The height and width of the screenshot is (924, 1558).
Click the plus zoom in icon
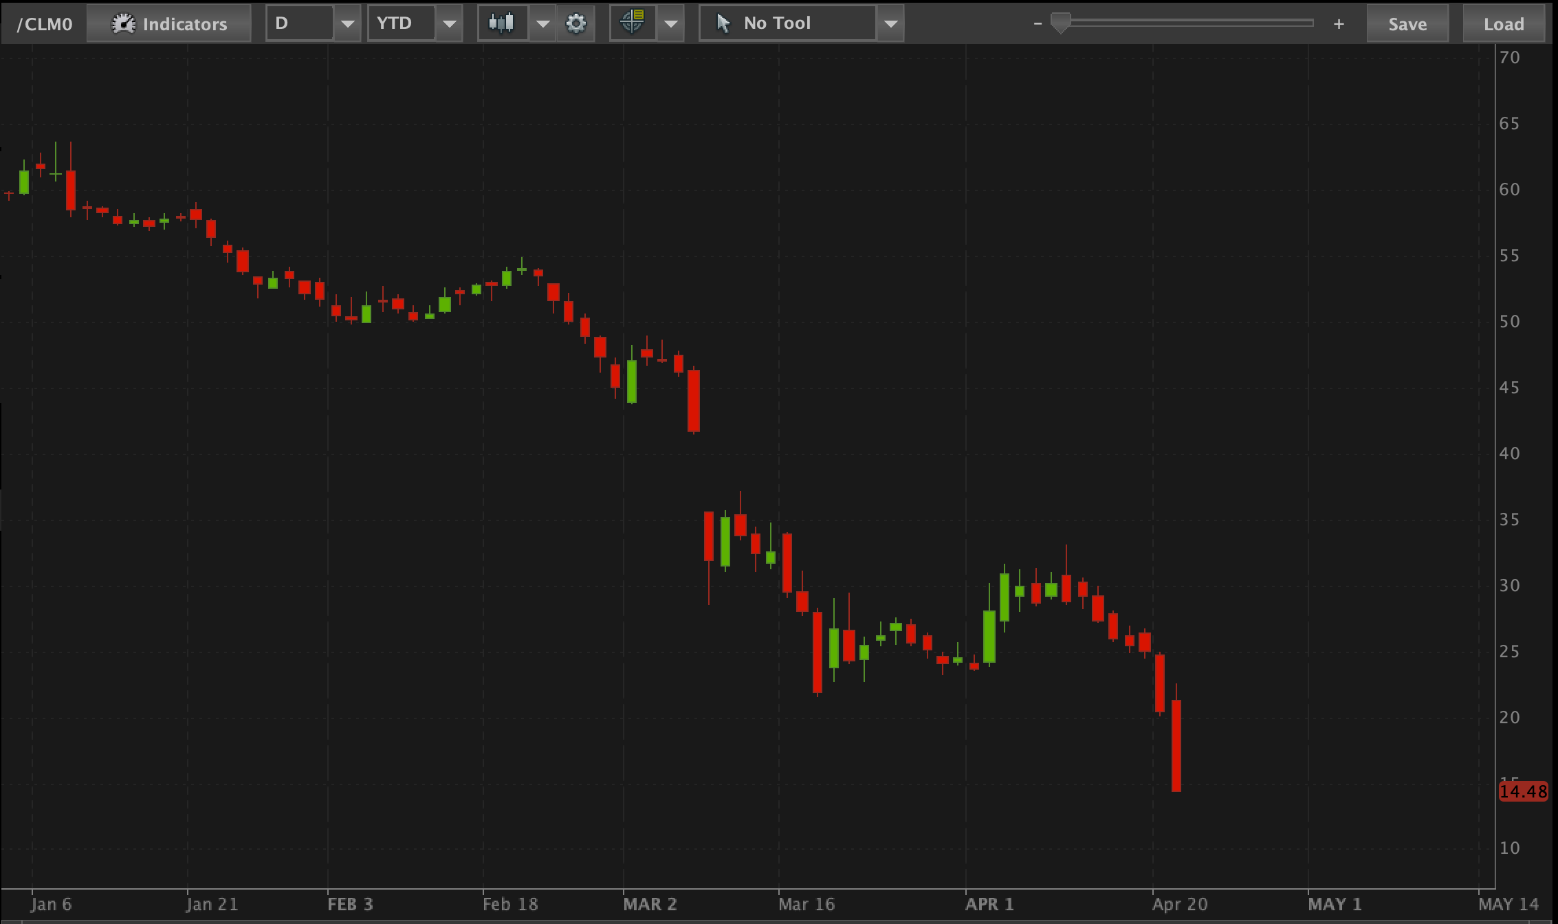(x=1338, y=24)
